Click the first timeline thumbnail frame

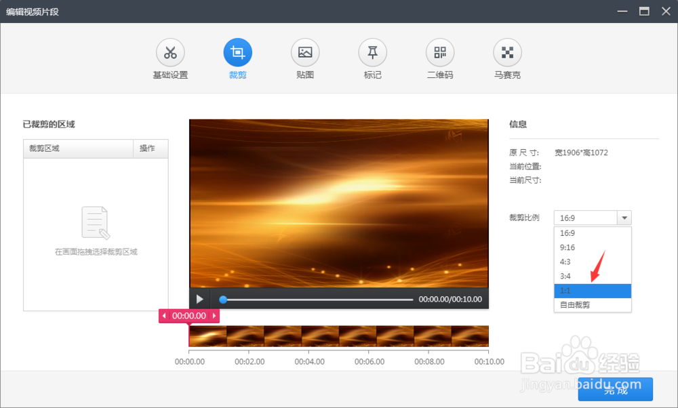(208, 336)
